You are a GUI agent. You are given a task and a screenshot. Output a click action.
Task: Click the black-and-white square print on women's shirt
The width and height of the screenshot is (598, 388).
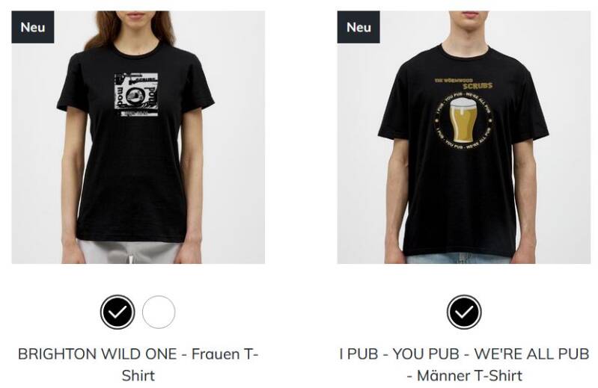tap(136, 94)
